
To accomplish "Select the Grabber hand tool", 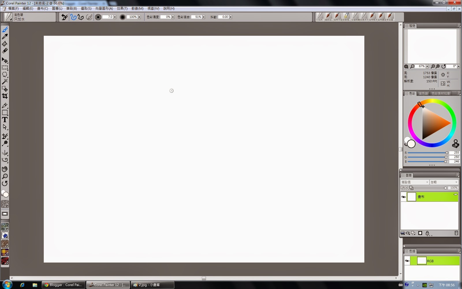I will tap(5, 169).
